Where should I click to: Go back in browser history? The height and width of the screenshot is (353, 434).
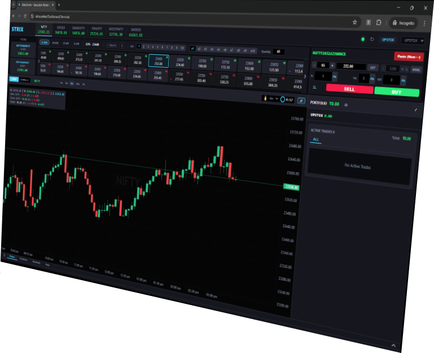click(14, 16)
